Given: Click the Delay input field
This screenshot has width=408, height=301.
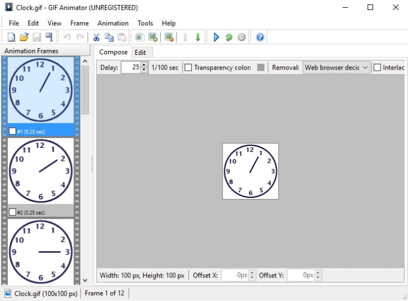Looking at the screenshot, I should click(131, 67).
